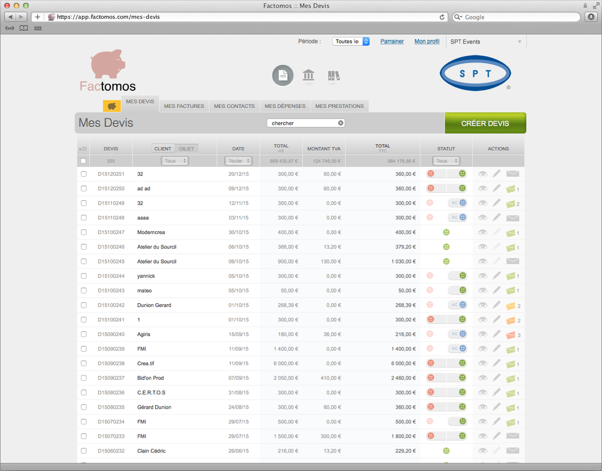
Task: Open the Mes Dépenses tab
Action: click(285, 106)
